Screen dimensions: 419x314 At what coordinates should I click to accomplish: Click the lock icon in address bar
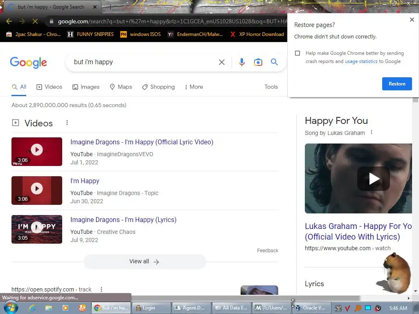[x=51, y=21]
